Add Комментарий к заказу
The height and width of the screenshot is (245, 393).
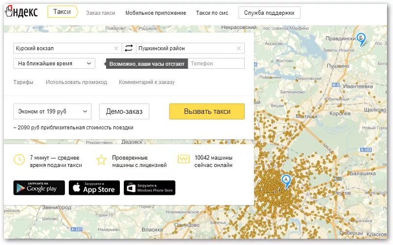[x=146, y=82]
